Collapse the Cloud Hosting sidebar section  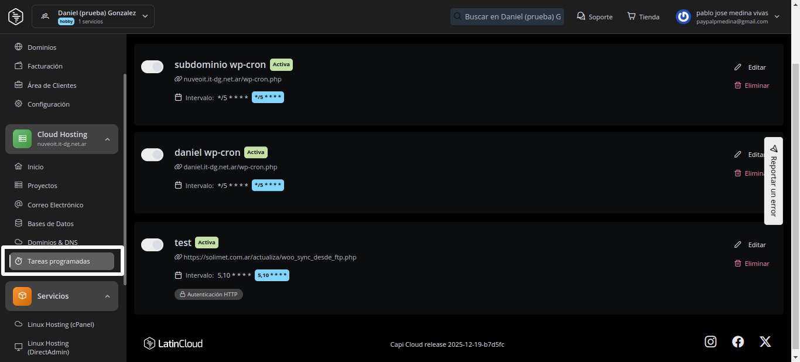pyautogui.click(x=107, y=139)
